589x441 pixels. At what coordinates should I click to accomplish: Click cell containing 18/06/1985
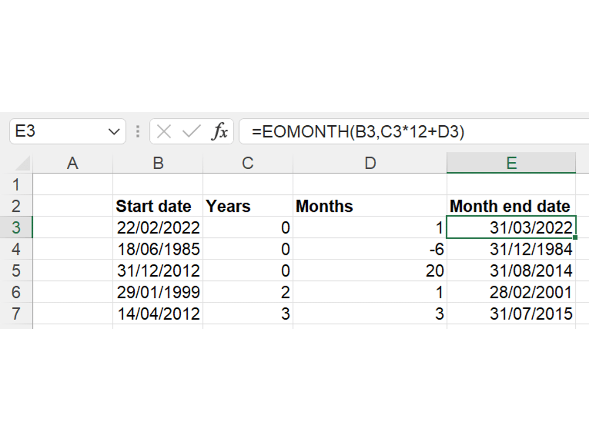tap(158, 250)
